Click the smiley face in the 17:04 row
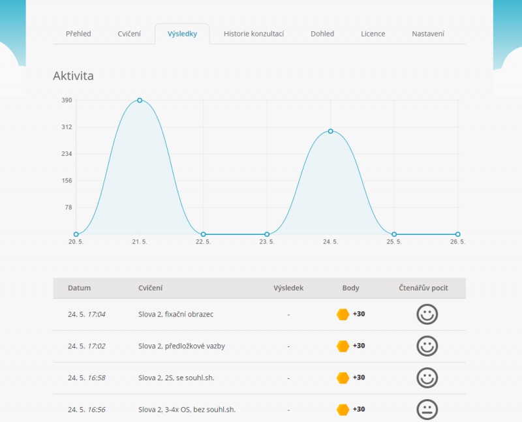This screenshot has width=522, height=422. click(x=427, y=314)
